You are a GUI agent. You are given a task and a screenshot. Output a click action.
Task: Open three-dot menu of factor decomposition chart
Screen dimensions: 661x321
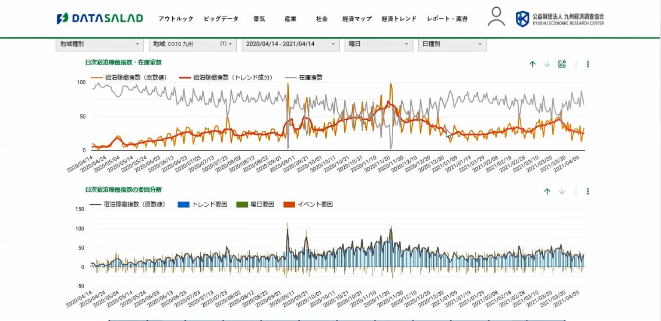588,191
